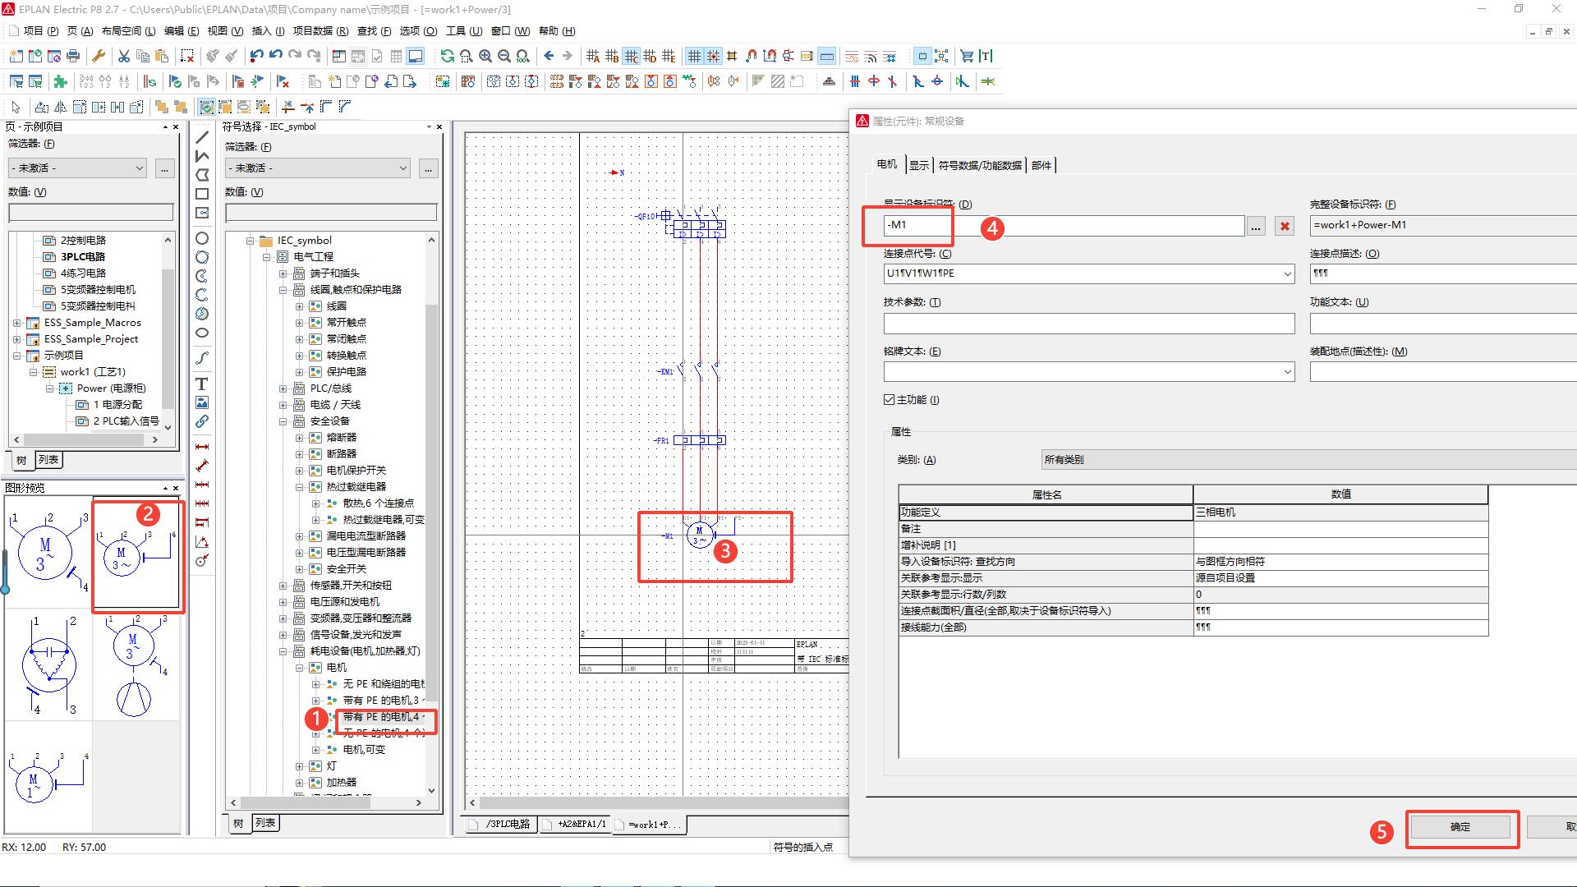Open the 项目数据 menu
This screenshot has width=1577, height=887.
[x=320, y=31]
